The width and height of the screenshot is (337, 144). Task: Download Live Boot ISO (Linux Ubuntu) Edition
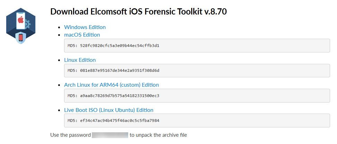tap(109, 110)
